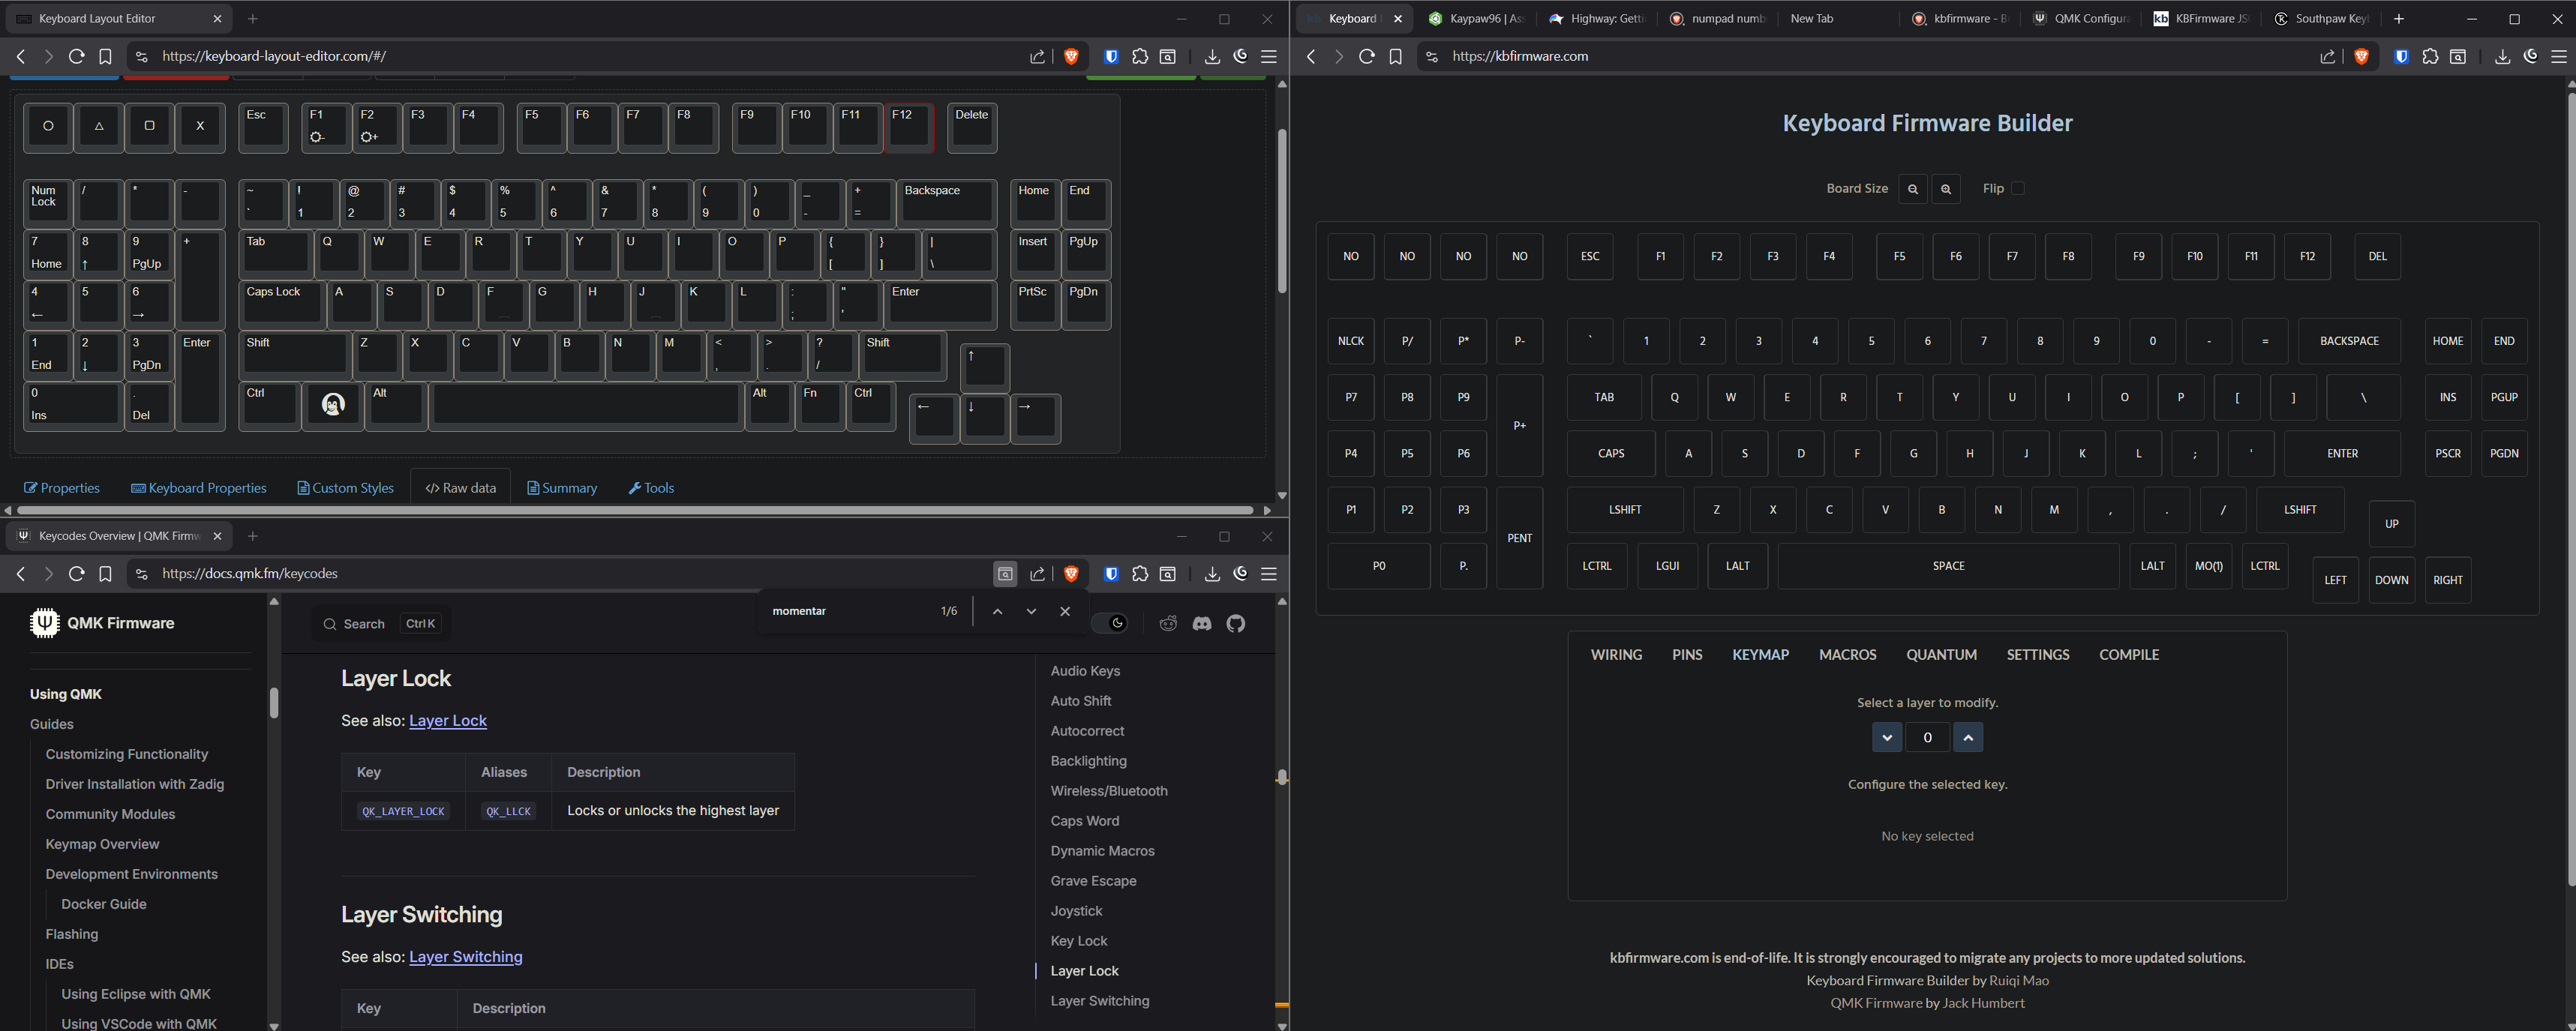Toggle the Flip checkbox
The width and height of the screenshot is (2576, 1031).
(x=2018, y=189)
